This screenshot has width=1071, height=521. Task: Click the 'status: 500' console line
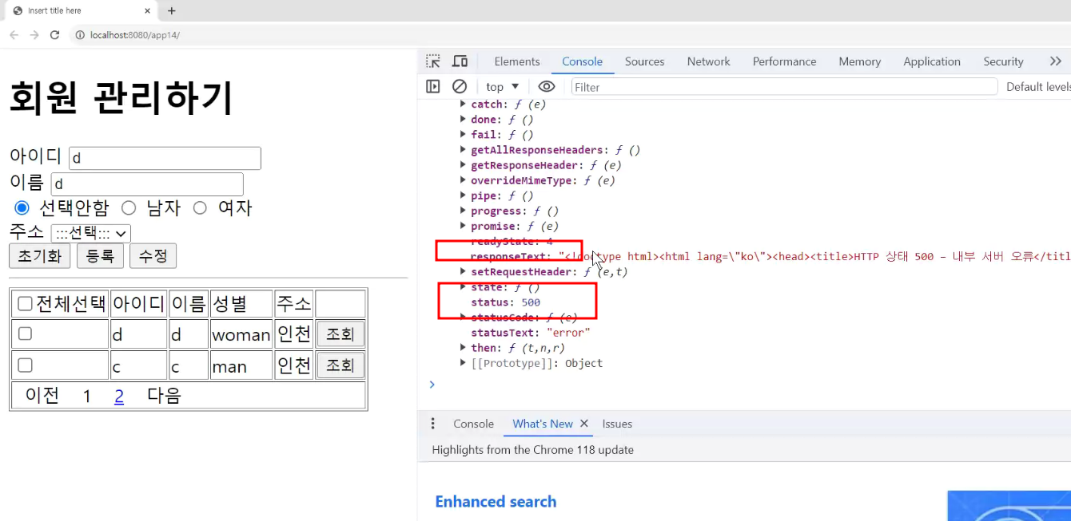click(505, 302)
